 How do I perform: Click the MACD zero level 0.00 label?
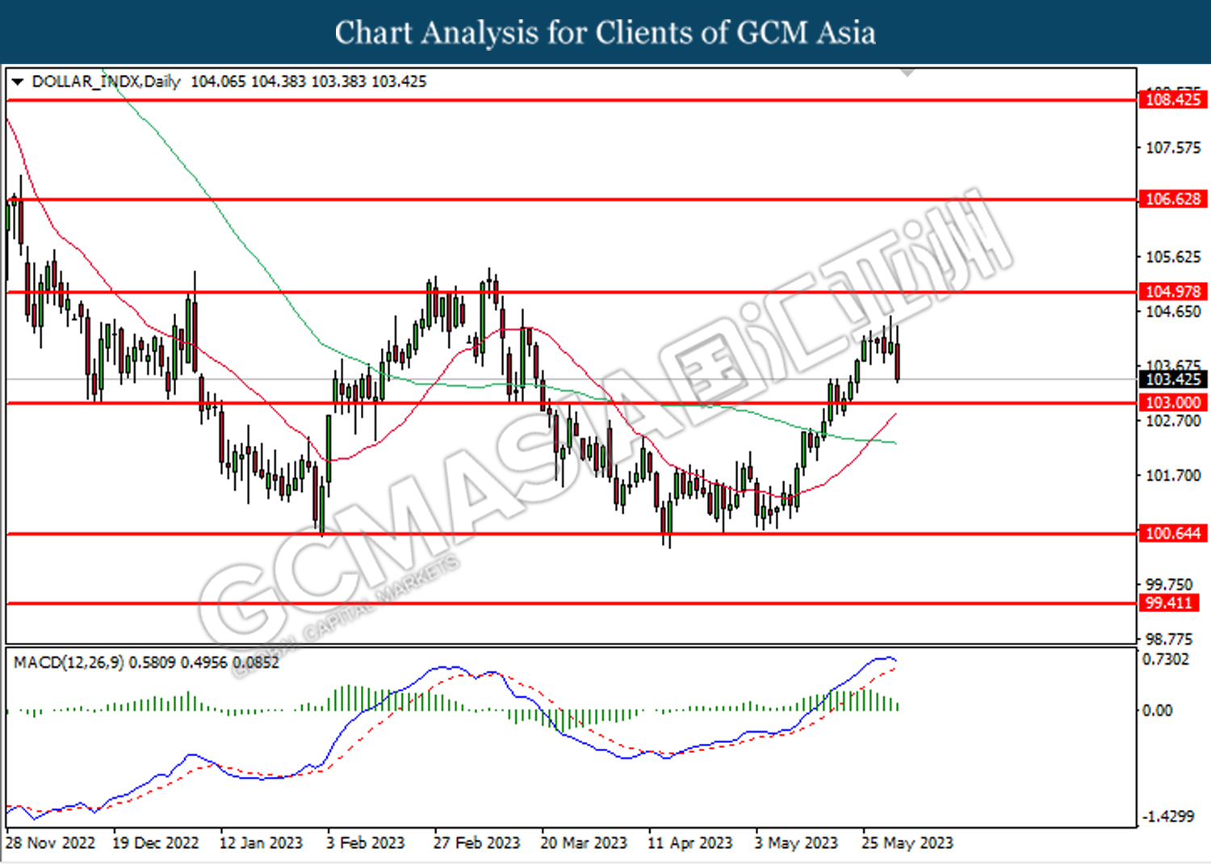[1157, 710]
